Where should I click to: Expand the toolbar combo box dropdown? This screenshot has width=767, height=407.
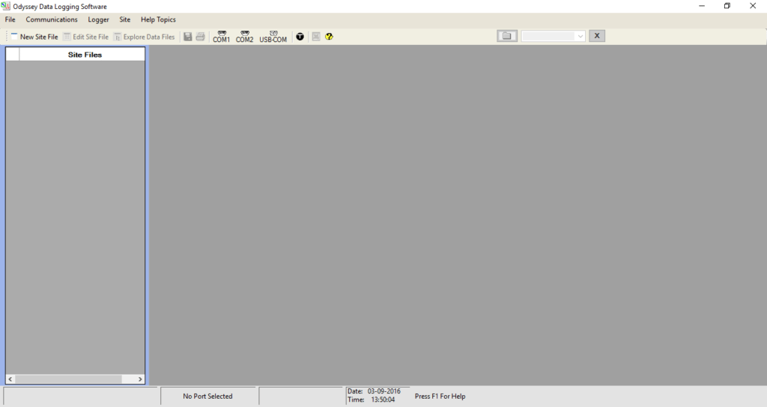pos(580,36)
